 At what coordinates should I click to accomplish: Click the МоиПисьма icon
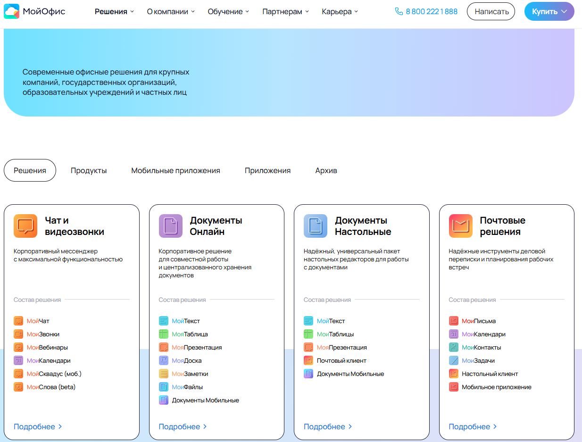click(454, 321)
